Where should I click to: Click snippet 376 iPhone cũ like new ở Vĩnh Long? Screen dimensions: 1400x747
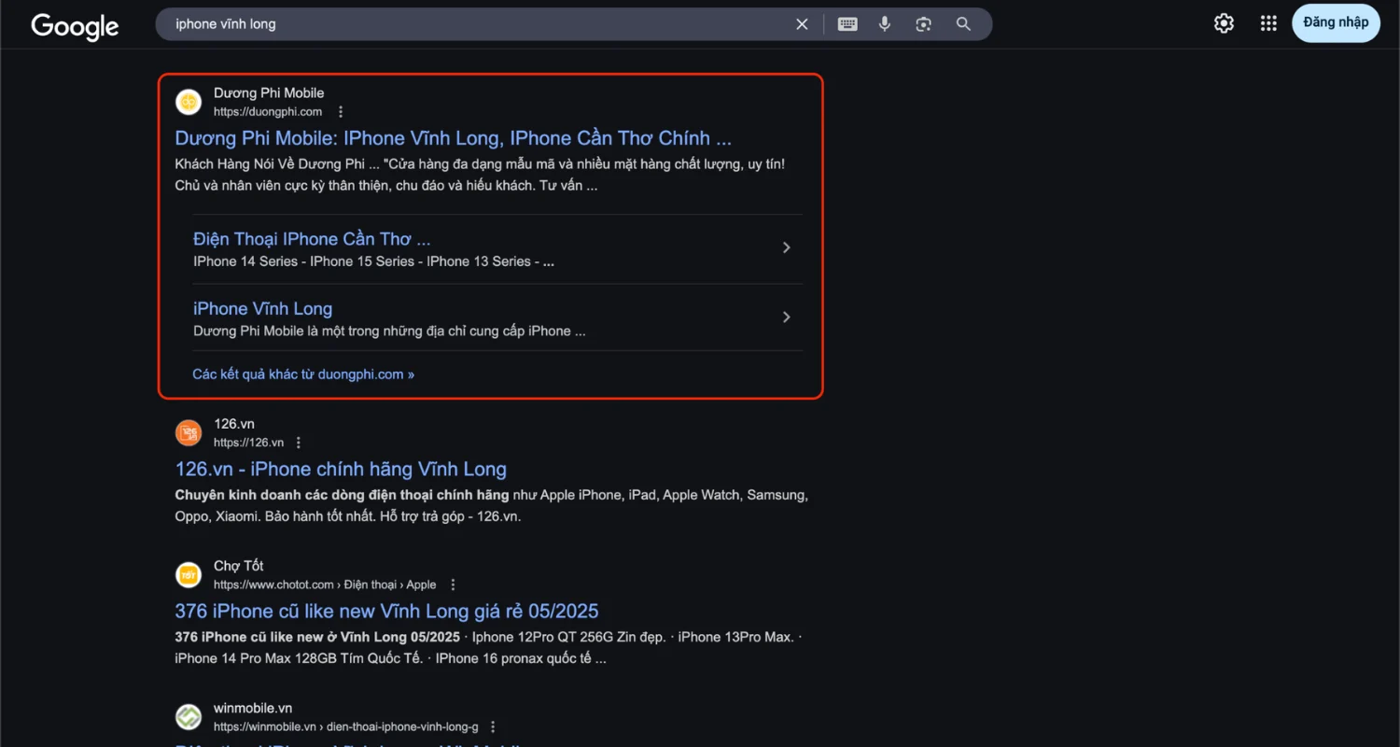point(488,648)
